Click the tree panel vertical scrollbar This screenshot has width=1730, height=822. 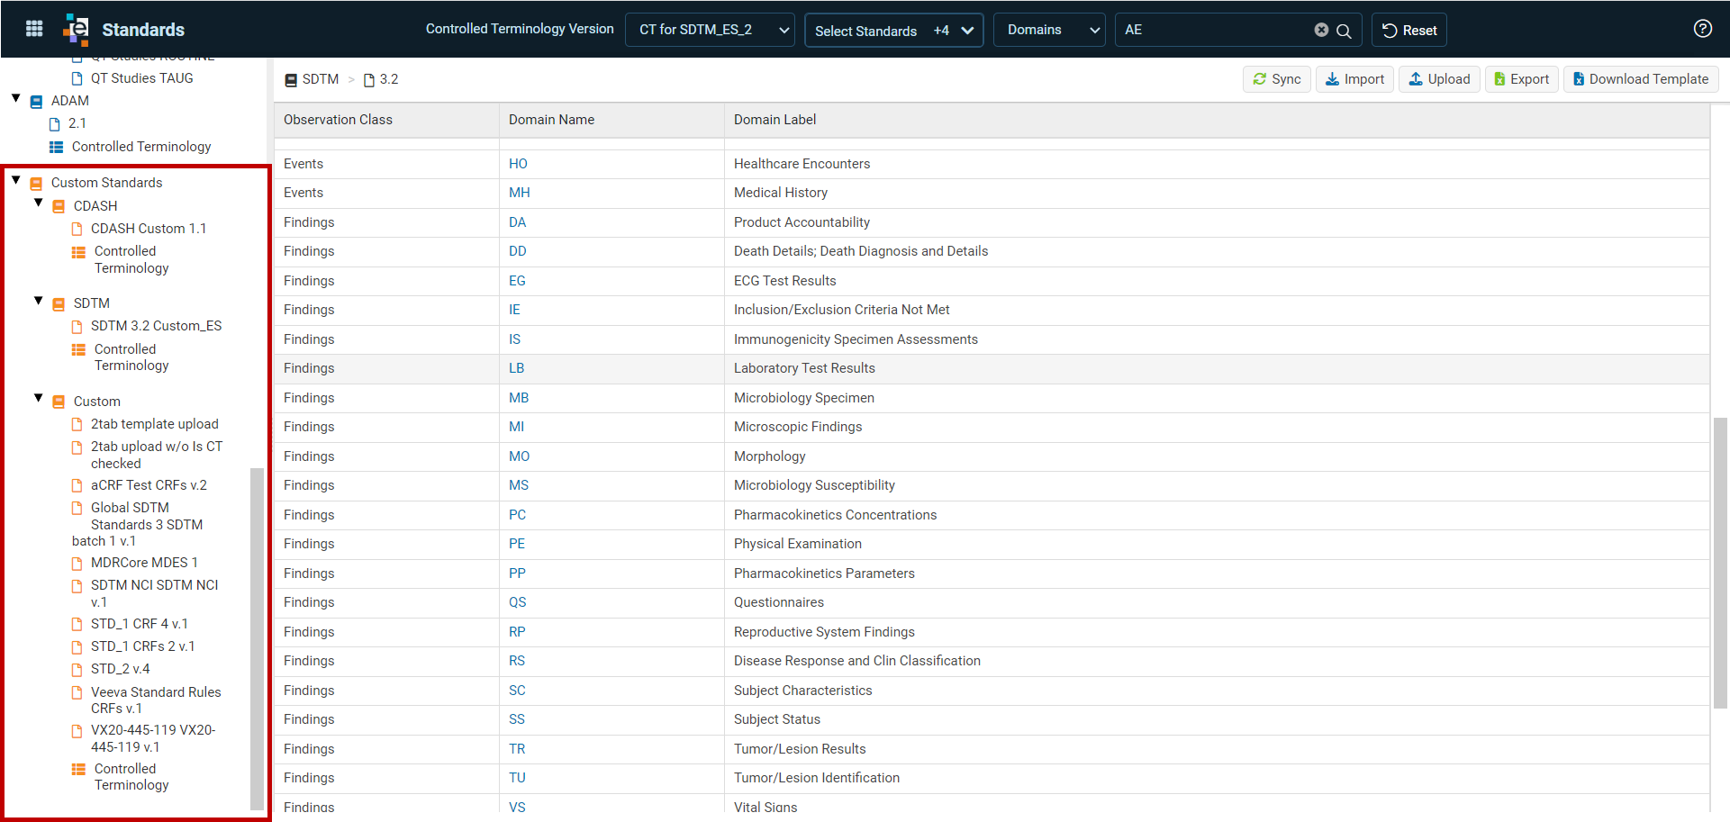pyautogui.click(x=257, y=637)
